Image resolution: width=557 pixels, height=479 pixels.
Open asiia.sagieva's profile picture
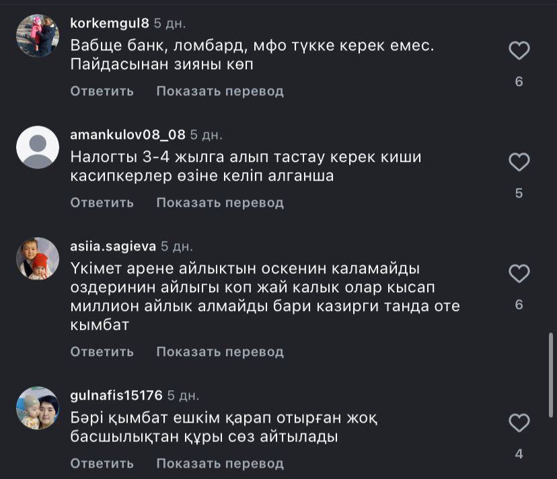click(38, 259)
